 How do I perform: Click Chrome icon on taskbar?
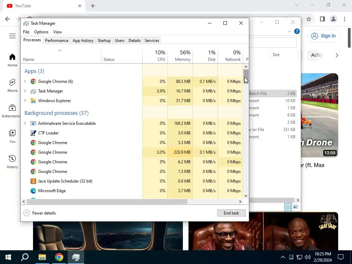59,257
